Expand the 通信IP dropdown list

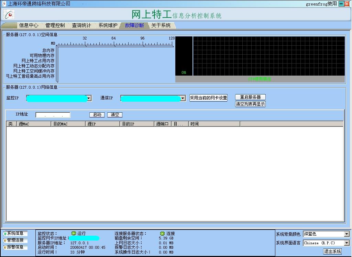183,98
